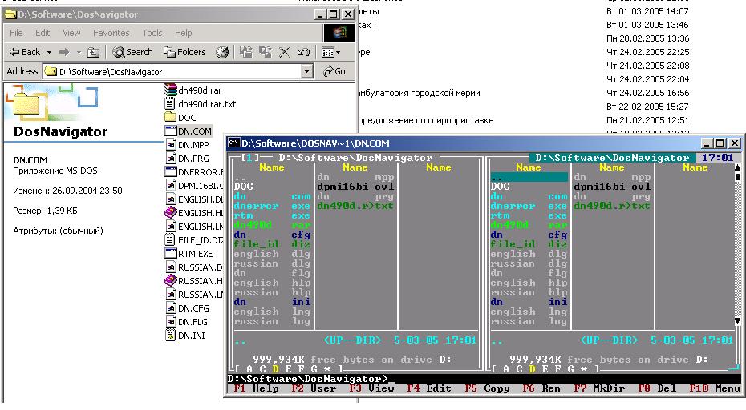Click the Windows flag logo in Explorer
Image resolution: width=746 pixels, height=410 pixels.
339,32
